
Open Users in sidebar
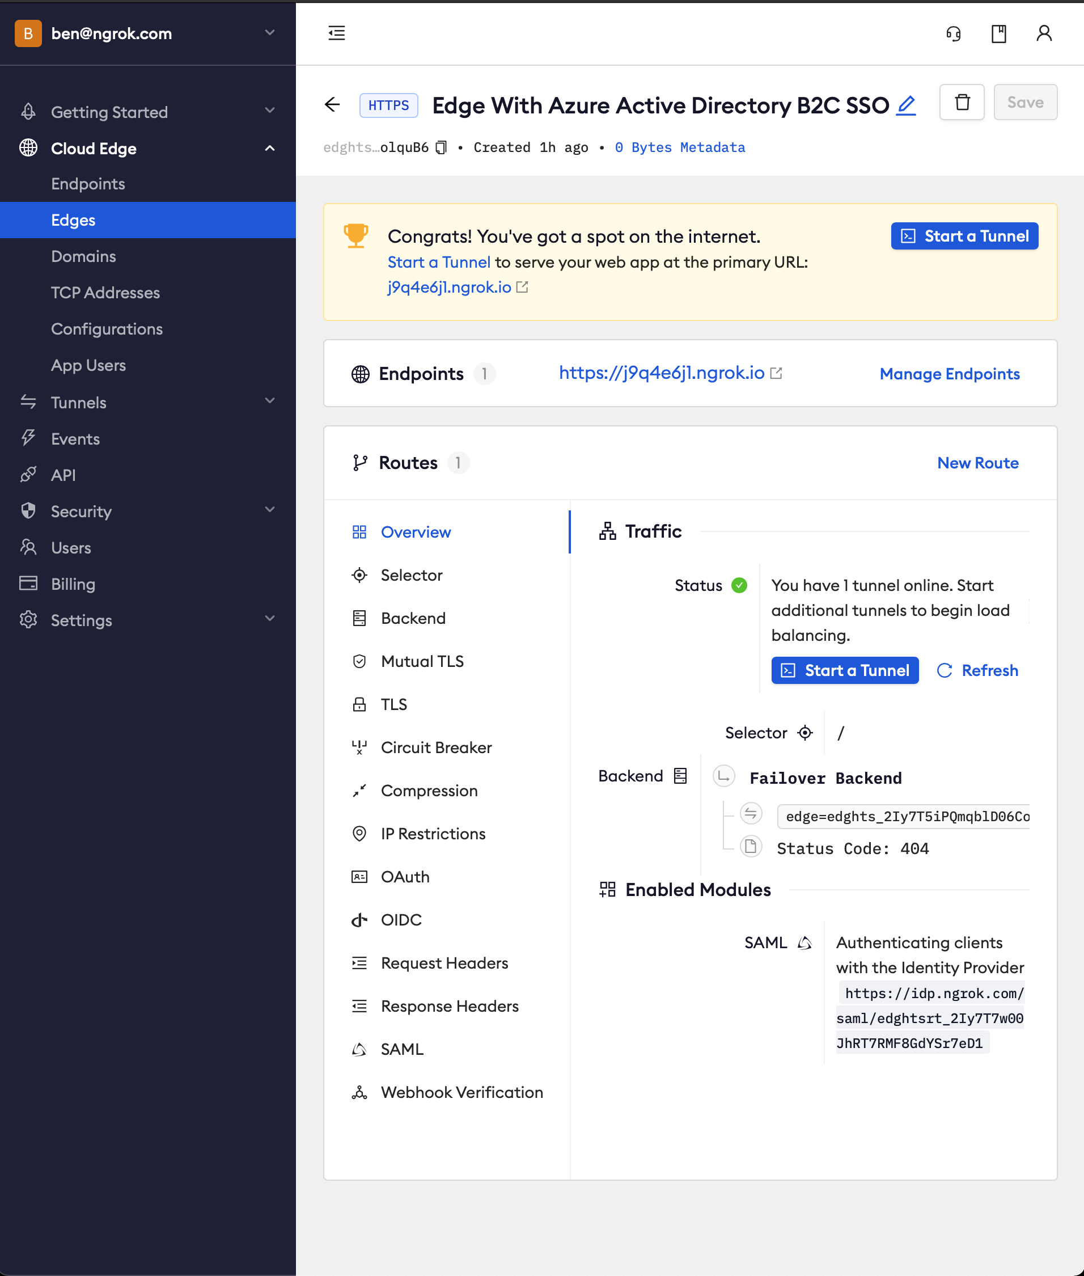tap(147, 548)
